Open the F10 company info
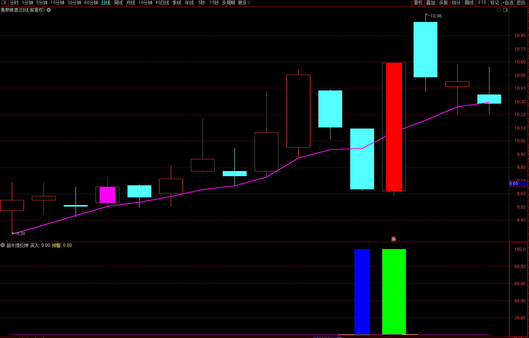 [x=482, y=3]
